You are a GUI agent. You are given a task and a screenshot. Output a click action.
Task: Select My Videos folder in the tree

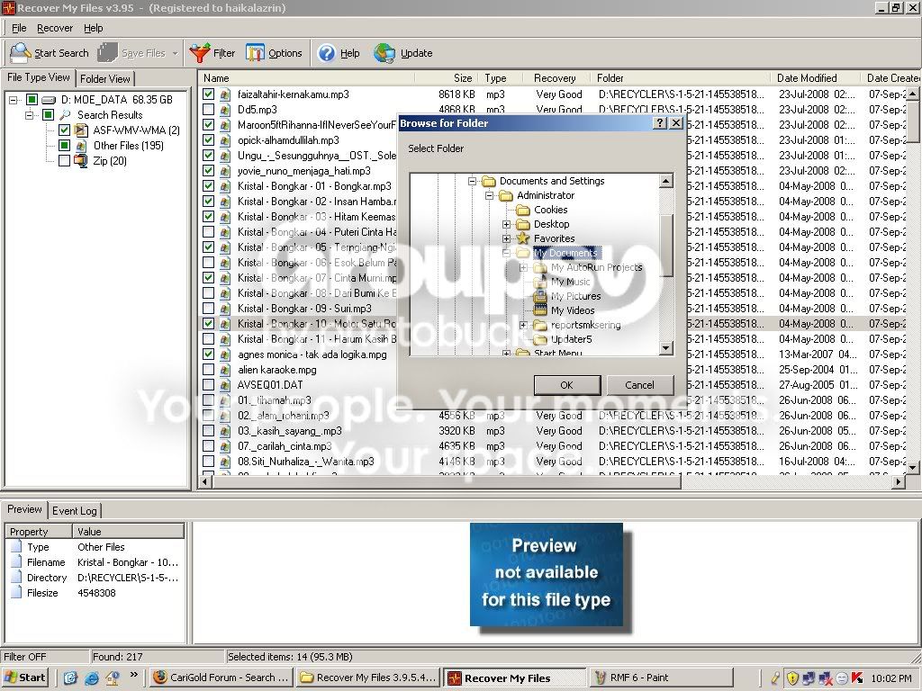pos(573,310)
